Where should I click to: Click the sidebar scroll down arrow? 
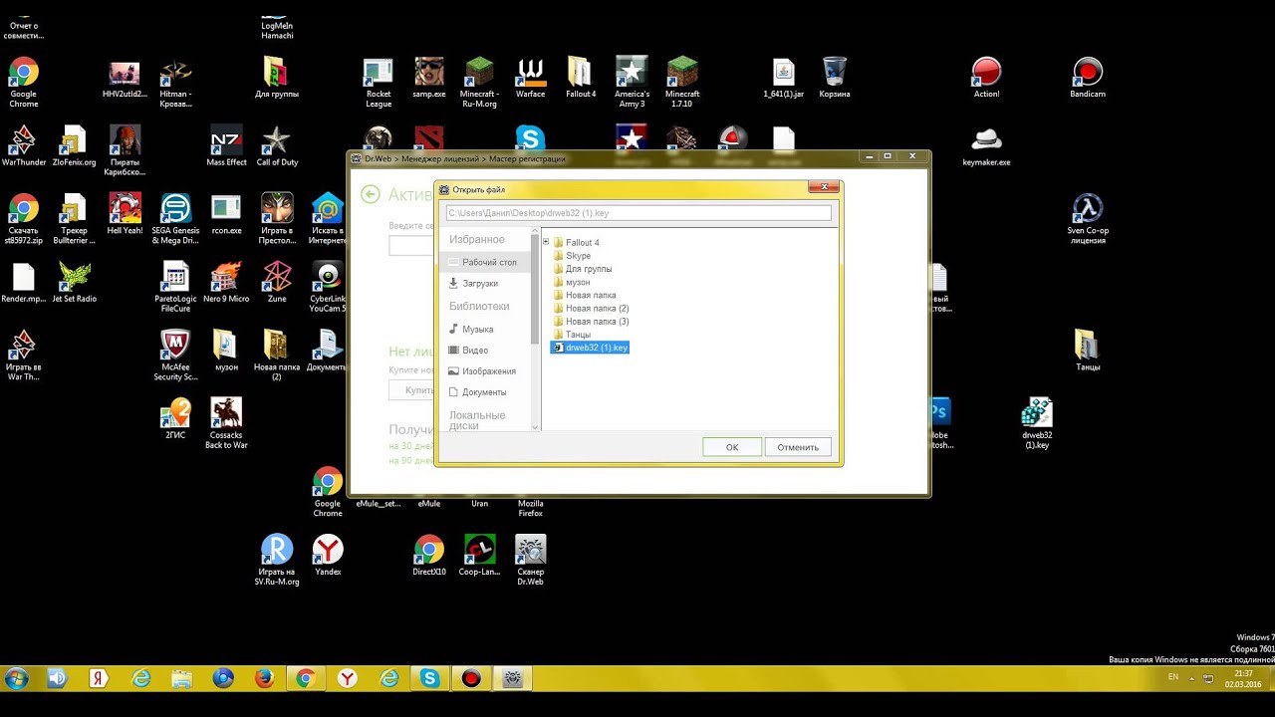click(x=535, y=426)
